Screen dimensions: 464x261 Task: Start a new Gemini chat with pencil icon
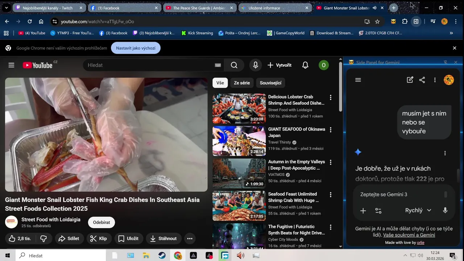tap(410, 80)
